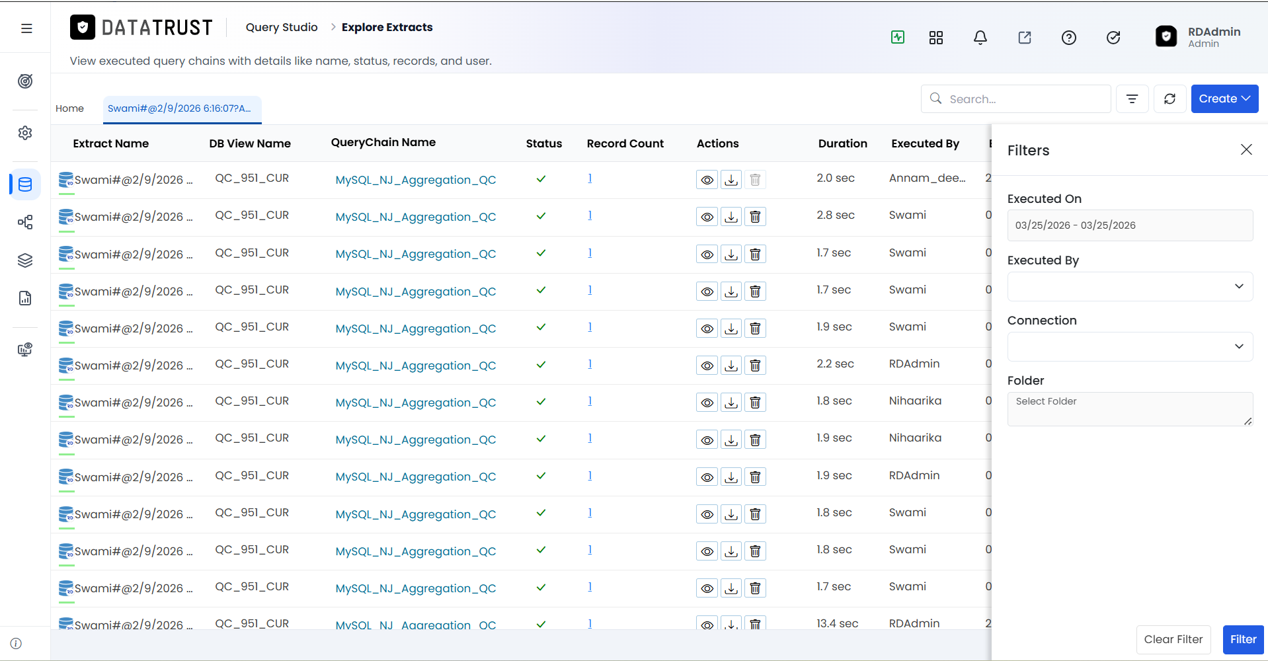Screen dimensions: 1268x661
Task: Click the Executed On date range field
Action: click(1130, 225)
